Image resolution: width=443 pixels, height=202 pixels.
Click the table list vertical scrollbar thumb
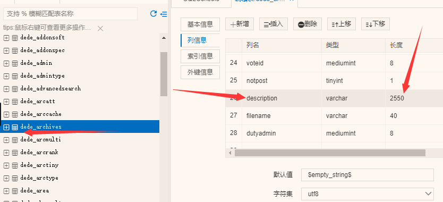pyautogui.click(x=164, y=74)
